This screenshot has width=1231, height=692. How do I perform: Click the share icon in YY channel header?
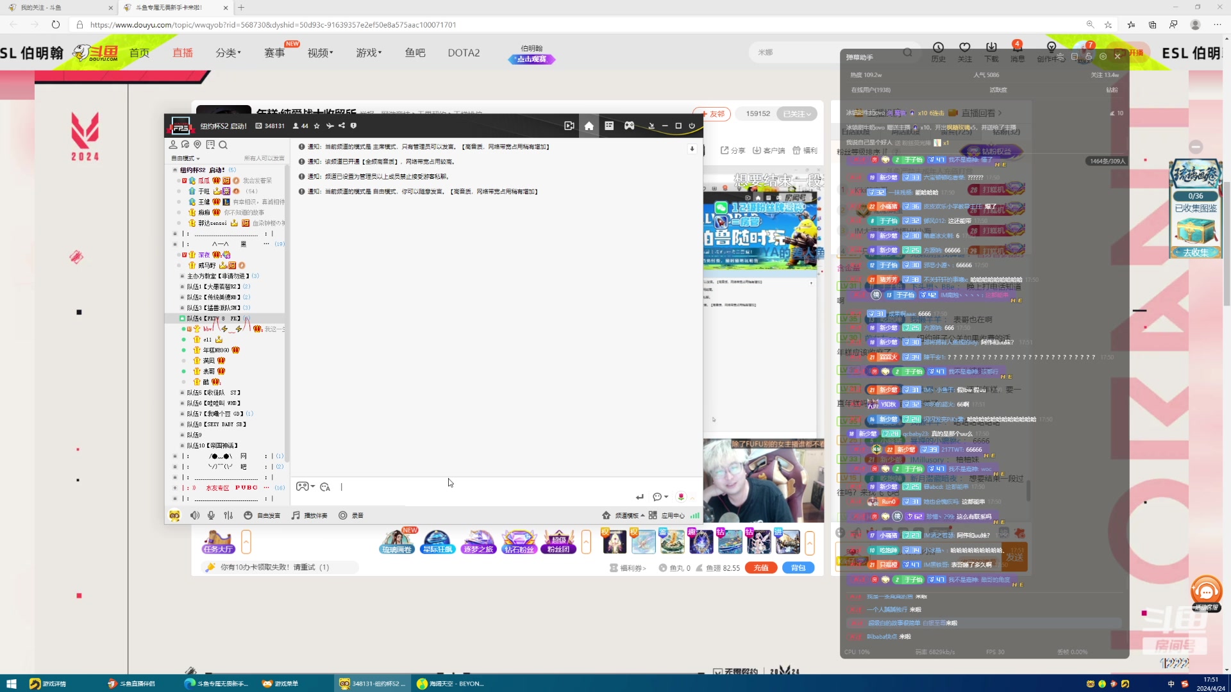click(x=342, y=126)
